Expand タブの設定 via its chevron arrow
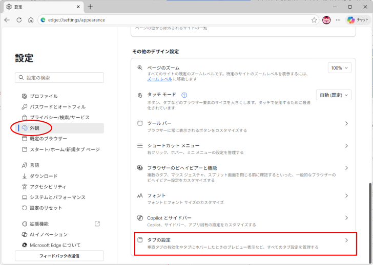 (x=346, y=240)
